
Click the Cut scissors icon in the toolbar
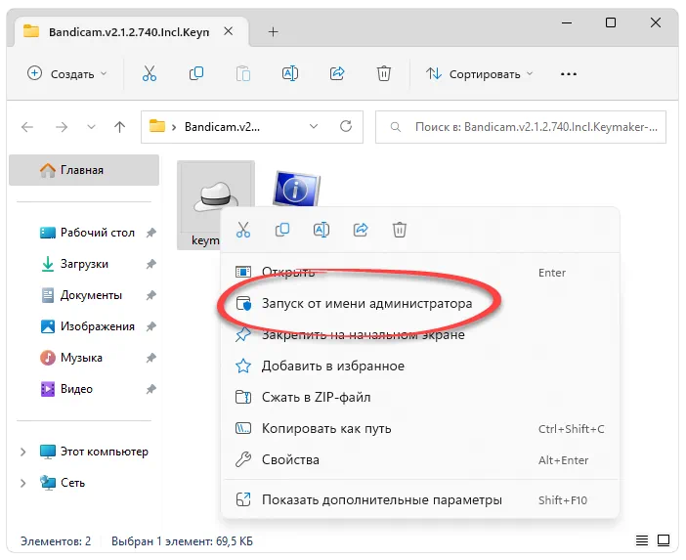coord(150,73)
